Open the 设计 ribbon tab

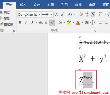click(x=37, y=5)
